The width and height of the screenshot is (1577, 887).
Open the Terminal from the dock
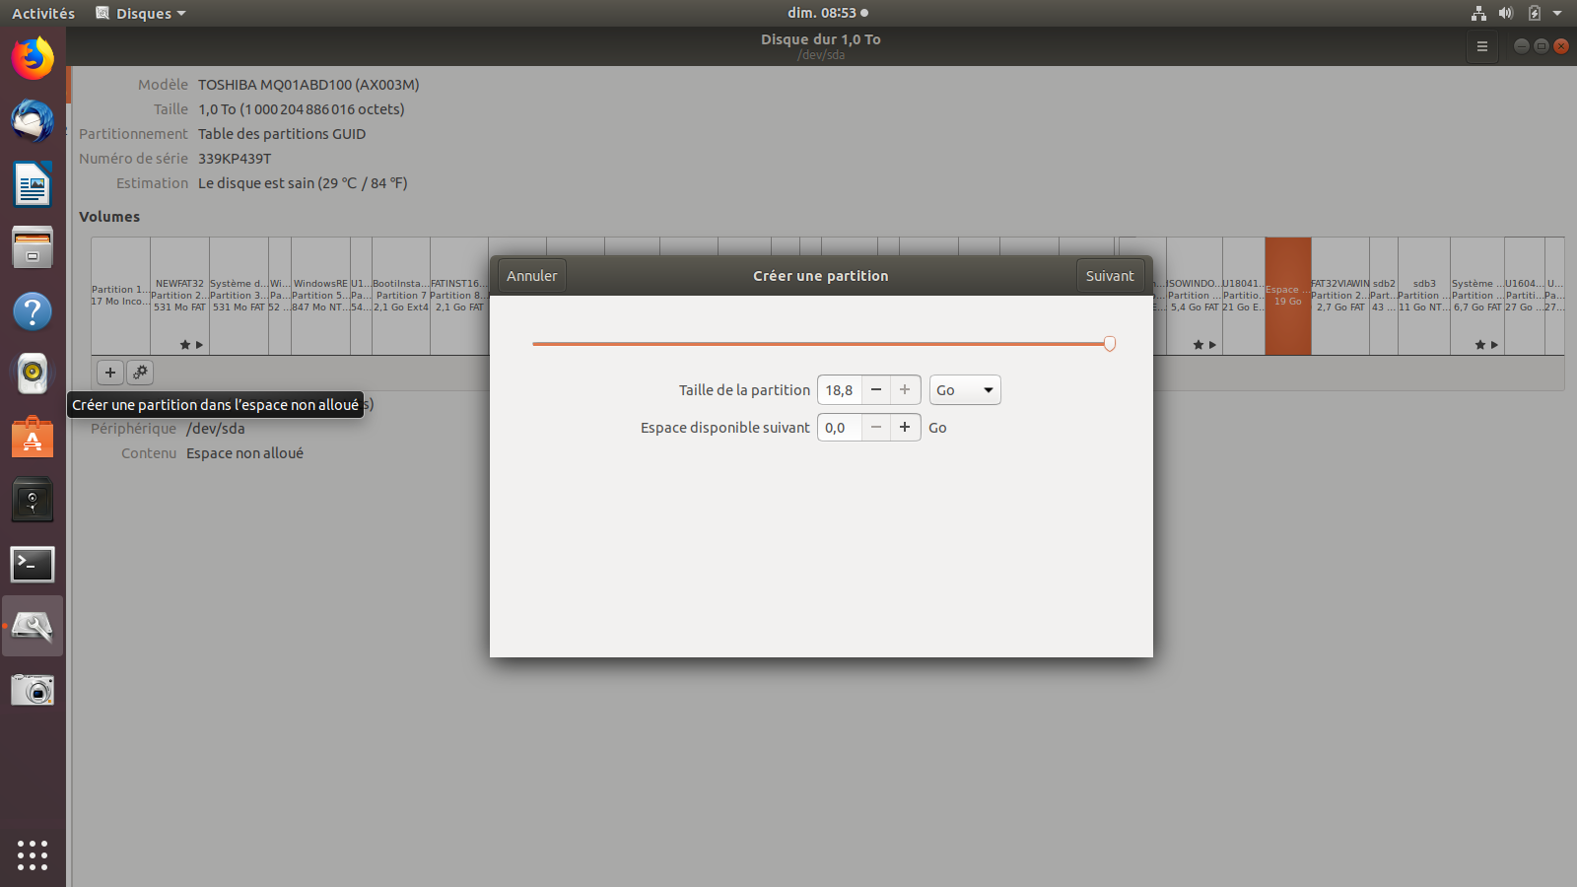tap(33, 564)
